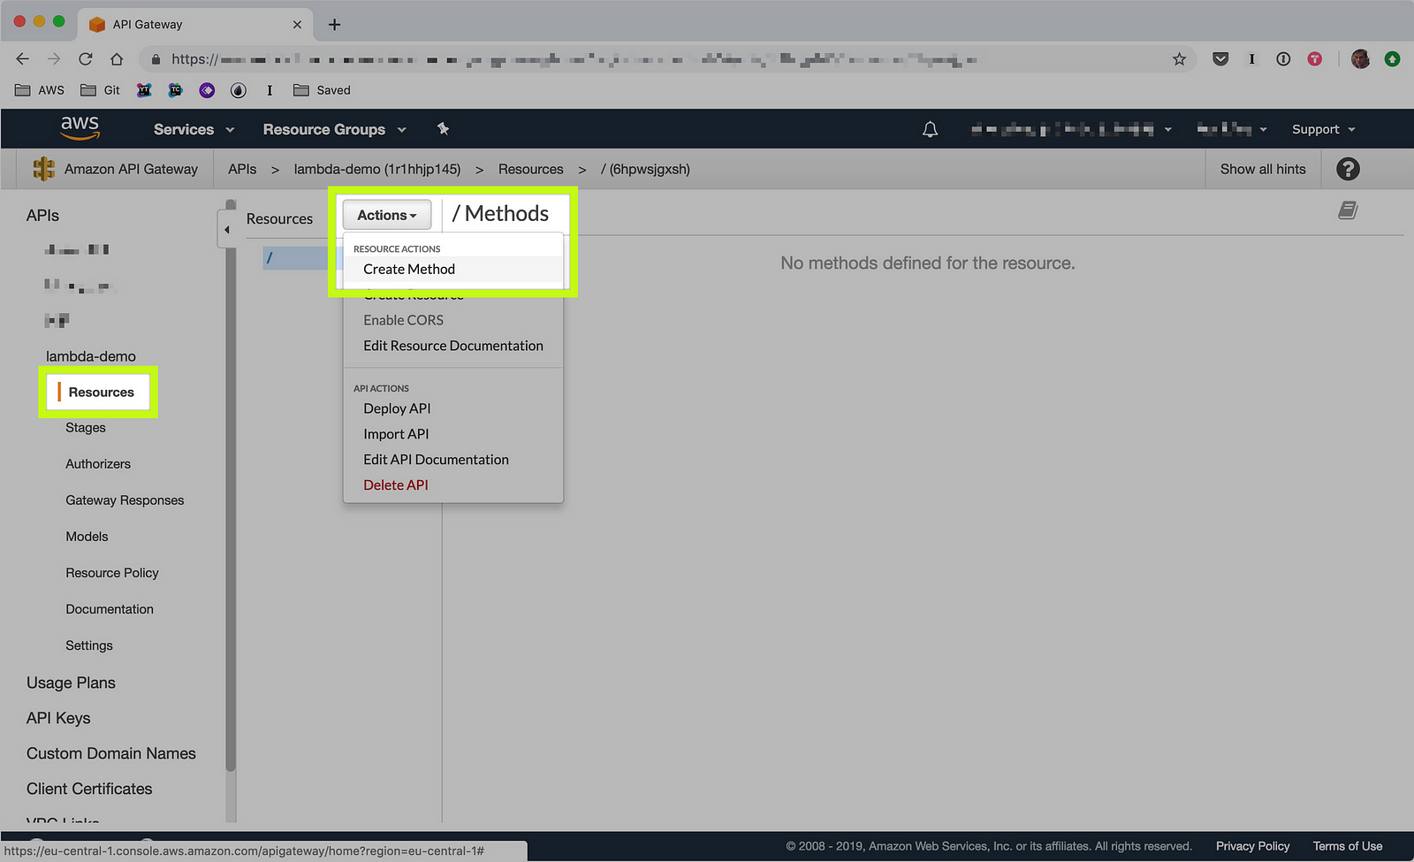Expand the Services dropdown
This screenshot has height=862, width=1414.
(194, 129)
